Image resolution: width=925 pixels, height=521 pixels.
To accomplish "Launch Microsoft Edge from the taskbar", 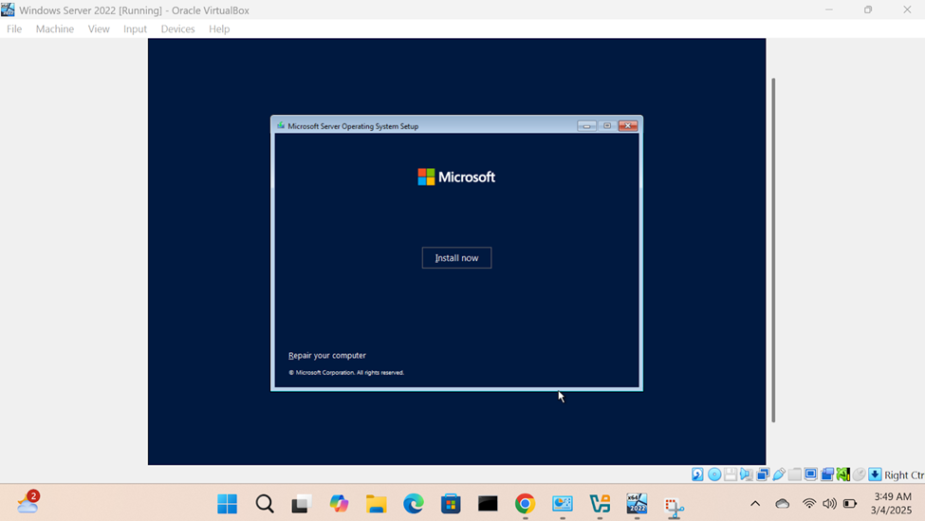I will (x=413, y=504).
